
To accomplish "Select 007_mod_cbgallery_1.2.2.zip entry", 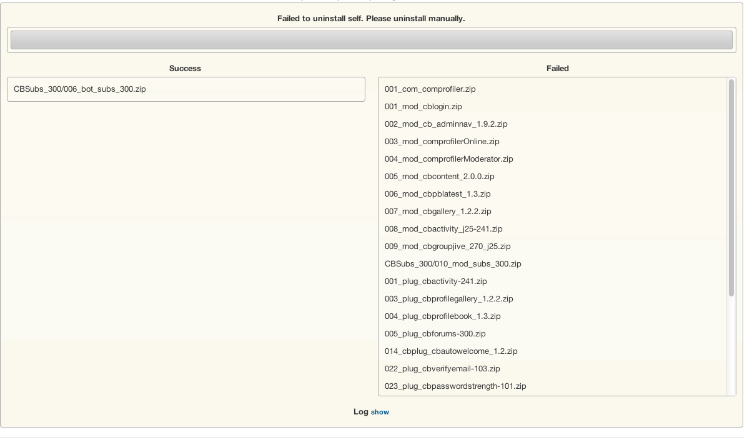I will pos(438,212).
